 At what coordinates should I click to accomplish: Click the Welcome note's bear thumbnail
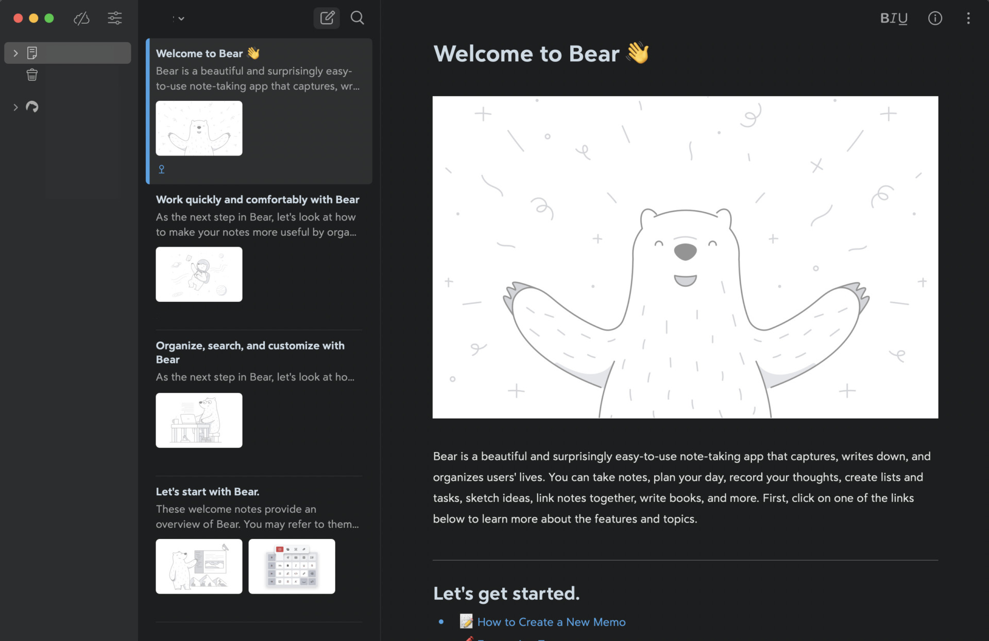pyautogui.click(x=199, y=128)
